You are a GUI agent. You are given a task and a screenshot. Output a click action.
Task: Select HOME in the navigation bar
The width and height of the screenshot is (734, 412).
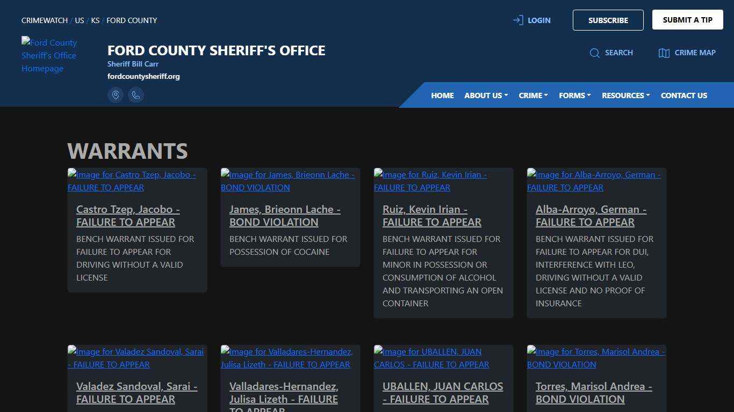(442, 95)
